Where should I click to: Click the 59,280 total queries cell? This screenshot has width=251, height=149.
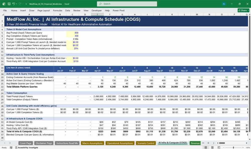pyautogui.click(x=234, y=87)
